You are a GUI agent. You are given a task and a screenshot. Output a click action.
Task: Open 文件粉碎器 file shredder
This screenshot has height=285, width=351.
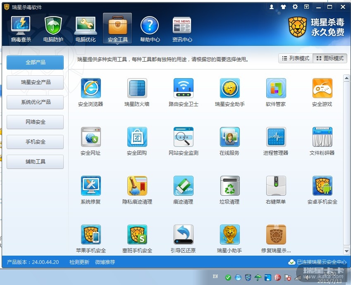tap(322, 137)
